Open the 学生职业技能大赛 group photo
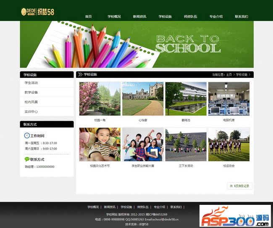The width and height of the screenshot is (273, 228). (143, 144)
